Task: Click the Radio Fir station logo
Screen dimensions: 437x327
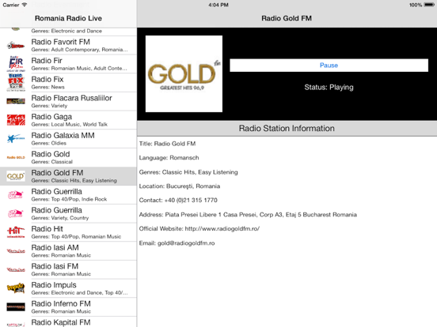Action: 16,64
